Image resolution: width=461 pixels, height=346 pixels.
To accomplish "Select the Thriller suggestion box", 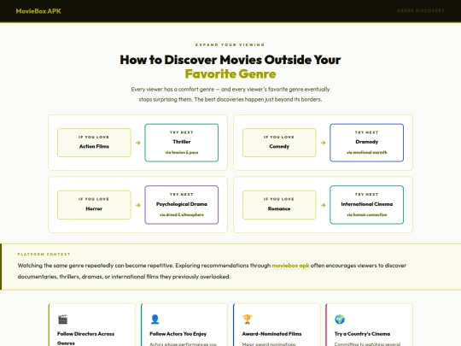I will (x=181, y=143).
